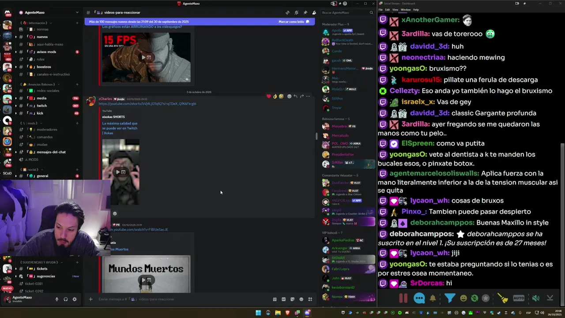Add channel to Anuncios Babosos plus
This screenshot has width=565, height=318.
pos(77,84)
